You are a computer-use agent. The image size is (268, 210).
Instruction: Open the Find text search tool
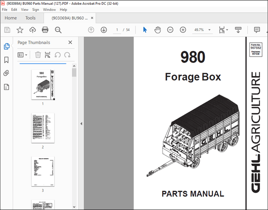[58, 30]
